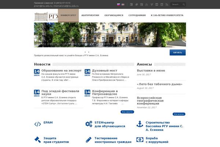Open news Конференция в Петрозаводске
This screenshot has width=220, height=147.
(x=105, y=93)
